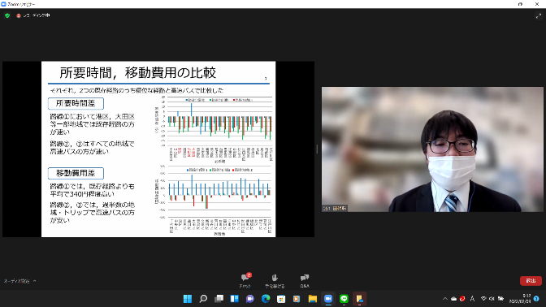The width and height of the screenshot is (546, 307).
Task: Open clock and date notification panel
Action: point(520,299)
